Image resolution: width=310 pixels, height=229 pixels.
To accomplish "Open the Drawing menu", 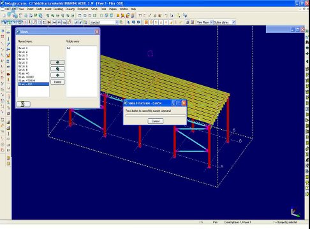I will [70, 9].
